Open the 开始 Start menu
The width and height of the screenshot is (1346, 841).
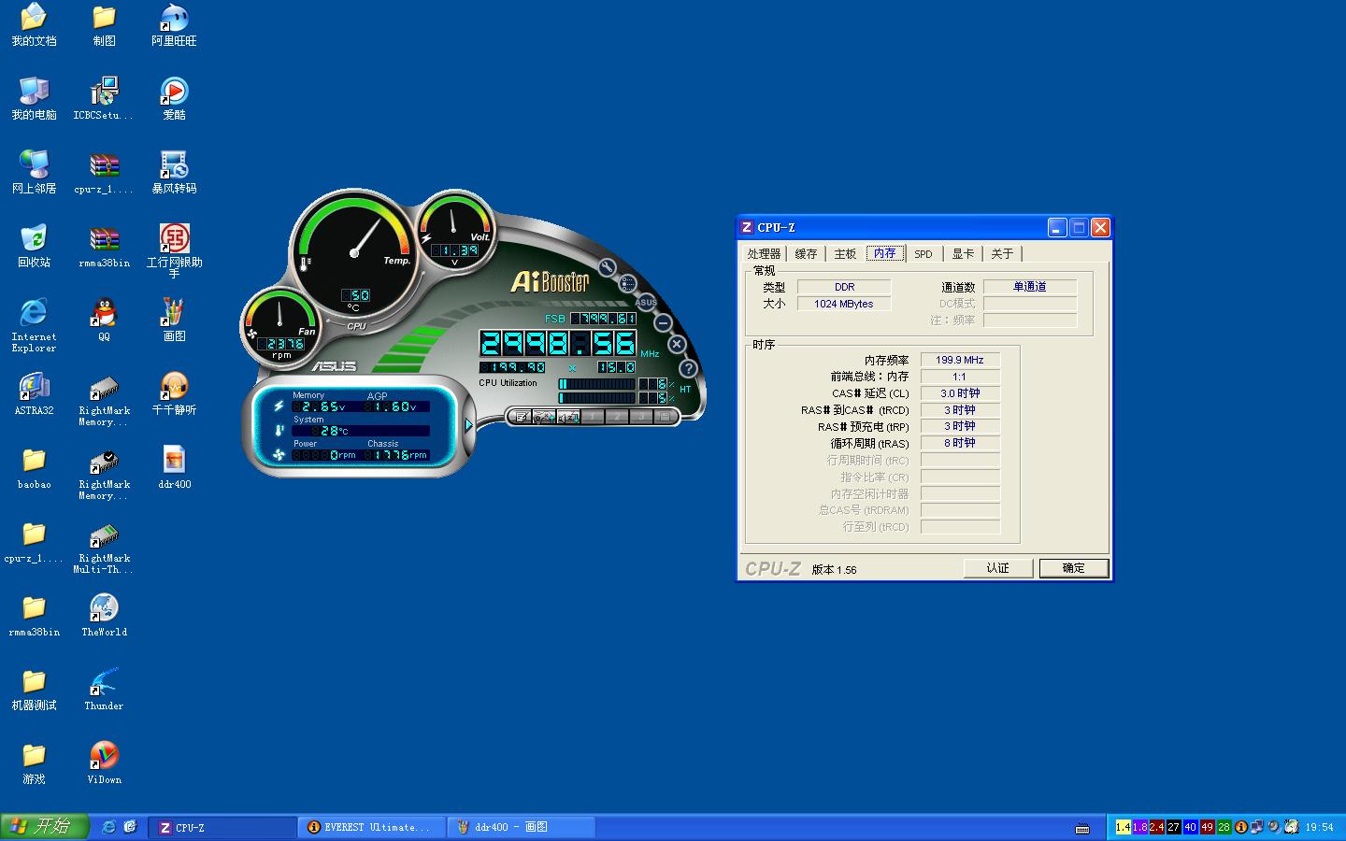(44, 827)
